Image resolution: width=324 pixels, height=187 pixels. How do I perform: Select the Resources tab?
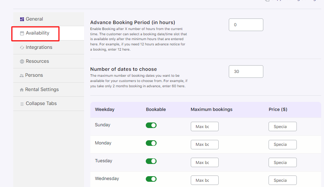click(x=48, y=61)
